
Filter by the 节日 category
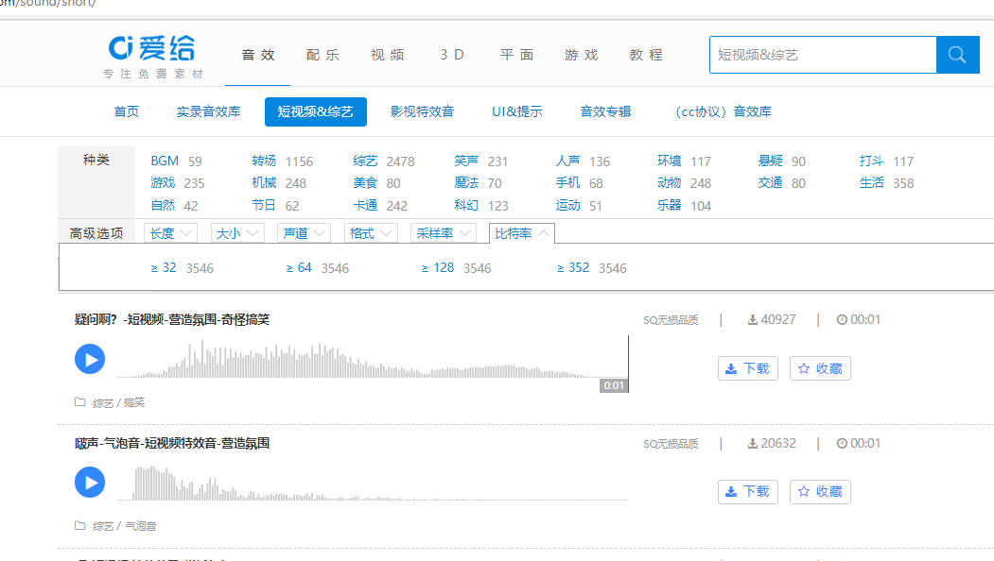point(264,205)
